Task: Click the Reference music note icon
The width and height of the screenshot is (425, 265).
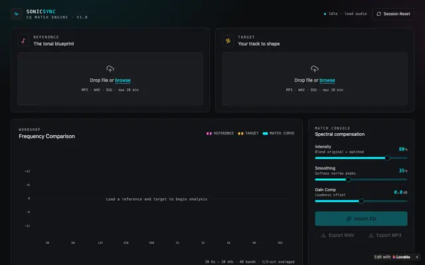Action: [23, 41]
